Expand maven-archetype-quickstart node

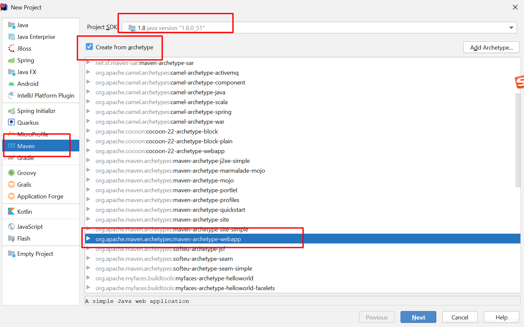pos(88,210)
